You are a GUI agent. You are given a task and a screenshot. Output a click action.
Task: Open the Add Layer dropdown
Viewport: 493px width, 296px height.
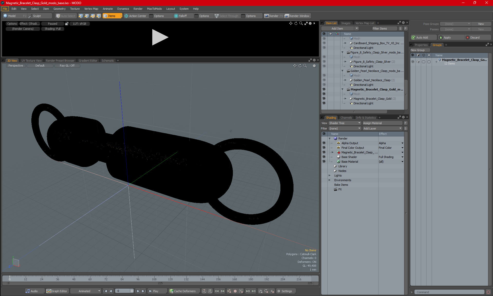[382, 128]
